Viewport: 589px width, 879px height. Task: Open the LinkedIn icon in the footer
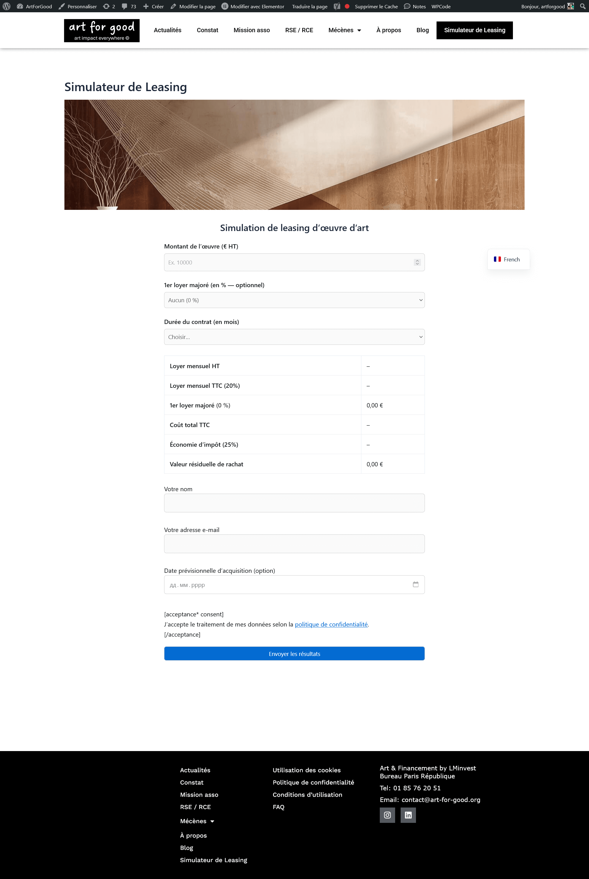(x=408, y=815)
